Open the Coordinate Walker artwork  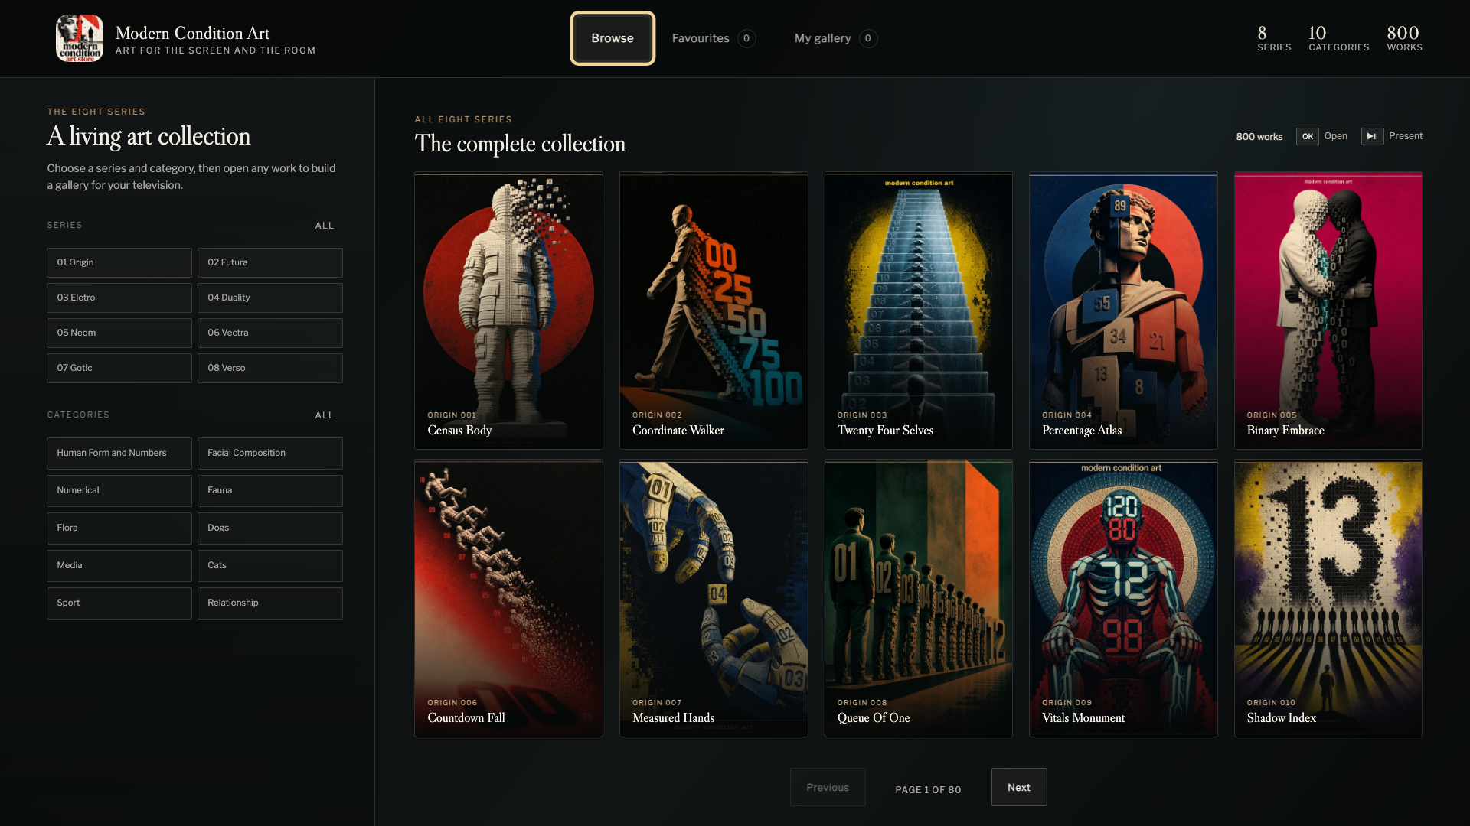714,311
